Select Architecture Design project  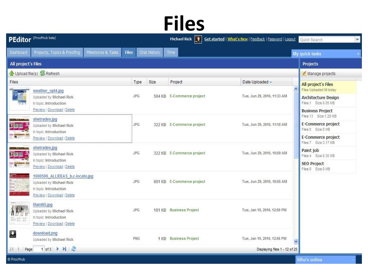coord(328,100)
